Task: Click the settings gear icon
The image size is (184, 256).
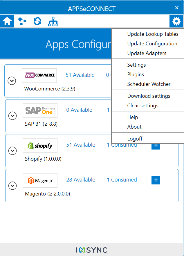Action: (x=176, y=21)
